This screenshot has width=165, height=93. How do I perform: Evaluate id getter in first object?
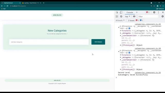click(x=128, y=38)
